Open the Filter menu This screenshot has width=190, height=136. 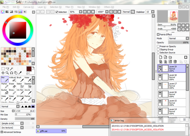[x=69, y=7]
